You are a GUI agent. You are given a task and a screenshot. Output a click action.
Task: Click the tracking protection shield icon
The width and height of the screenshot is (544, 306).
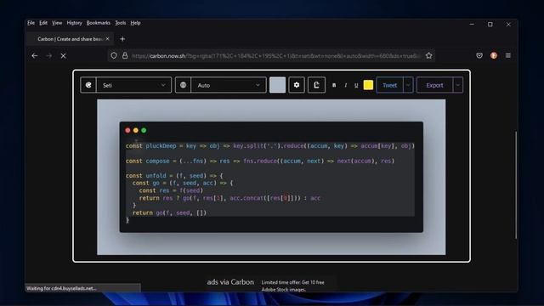[x=114, y=55]
